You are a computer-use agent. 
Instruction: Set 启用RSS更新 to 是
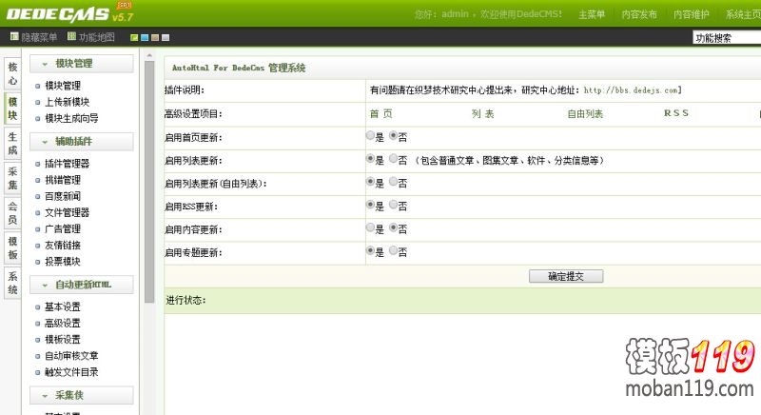click(370, 205)
